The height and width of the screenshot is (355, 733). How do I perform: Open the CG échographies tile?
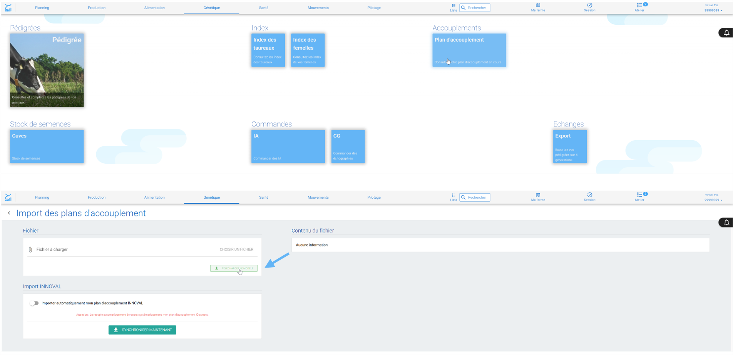(348, 146)
